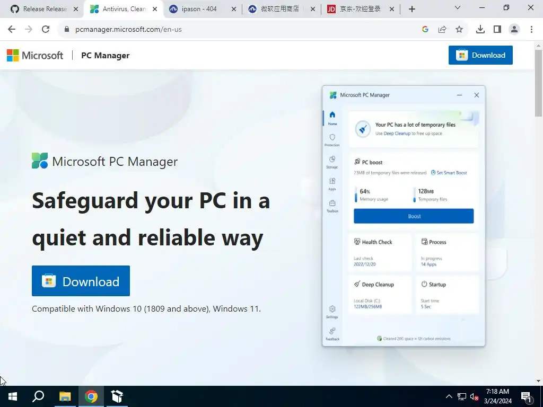
Task: Share this page using the share icon
Action: click(442, 30)
